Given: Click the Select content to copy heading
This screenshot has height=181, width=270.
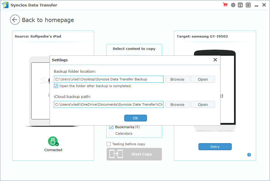Looking at the screenshot, I should tap(134, 49).
